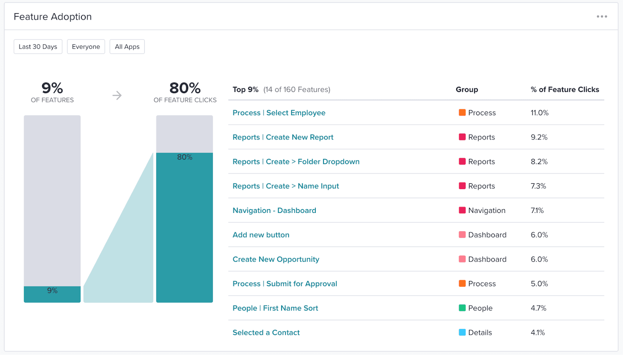The width and height of the screenshot is (623, 355).
Task: Click the arrow between the percentages
Action: pyautogui.click(x=117, y=95)
